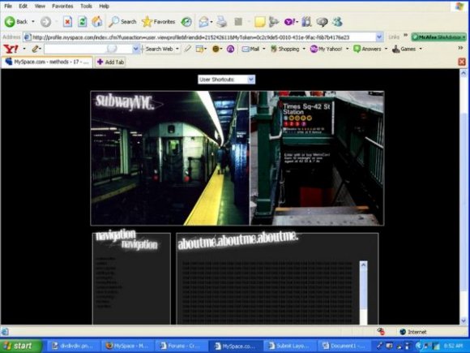Click the yellow note toolbar icon

coord(259,22)
